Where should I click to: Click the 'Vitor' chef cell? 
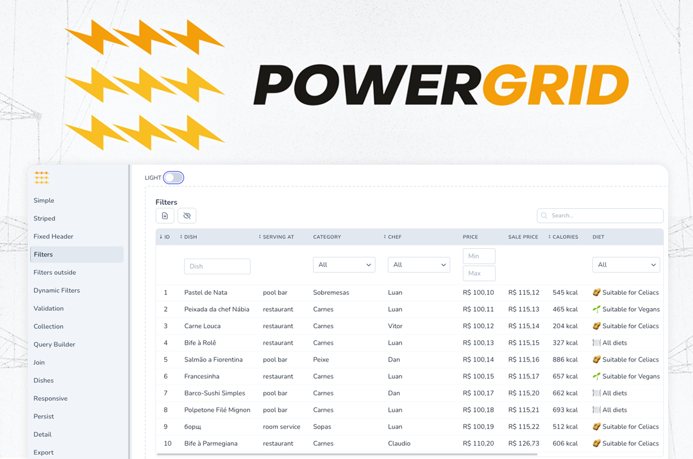point(395,326)
